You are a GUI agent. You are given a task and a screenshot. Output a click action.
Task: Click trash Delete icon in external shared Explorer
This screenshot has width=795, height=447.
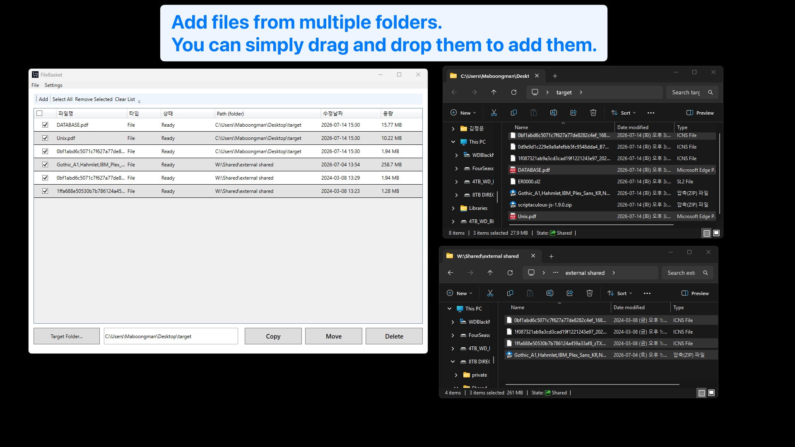point(590,293)
